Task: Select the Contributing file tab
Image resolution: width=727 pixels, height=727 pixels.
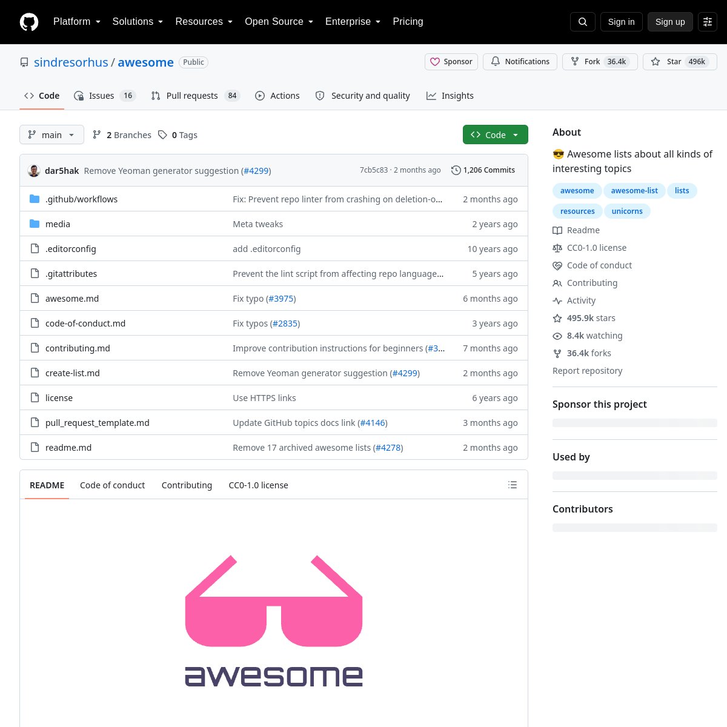Action: pos(187,485)
